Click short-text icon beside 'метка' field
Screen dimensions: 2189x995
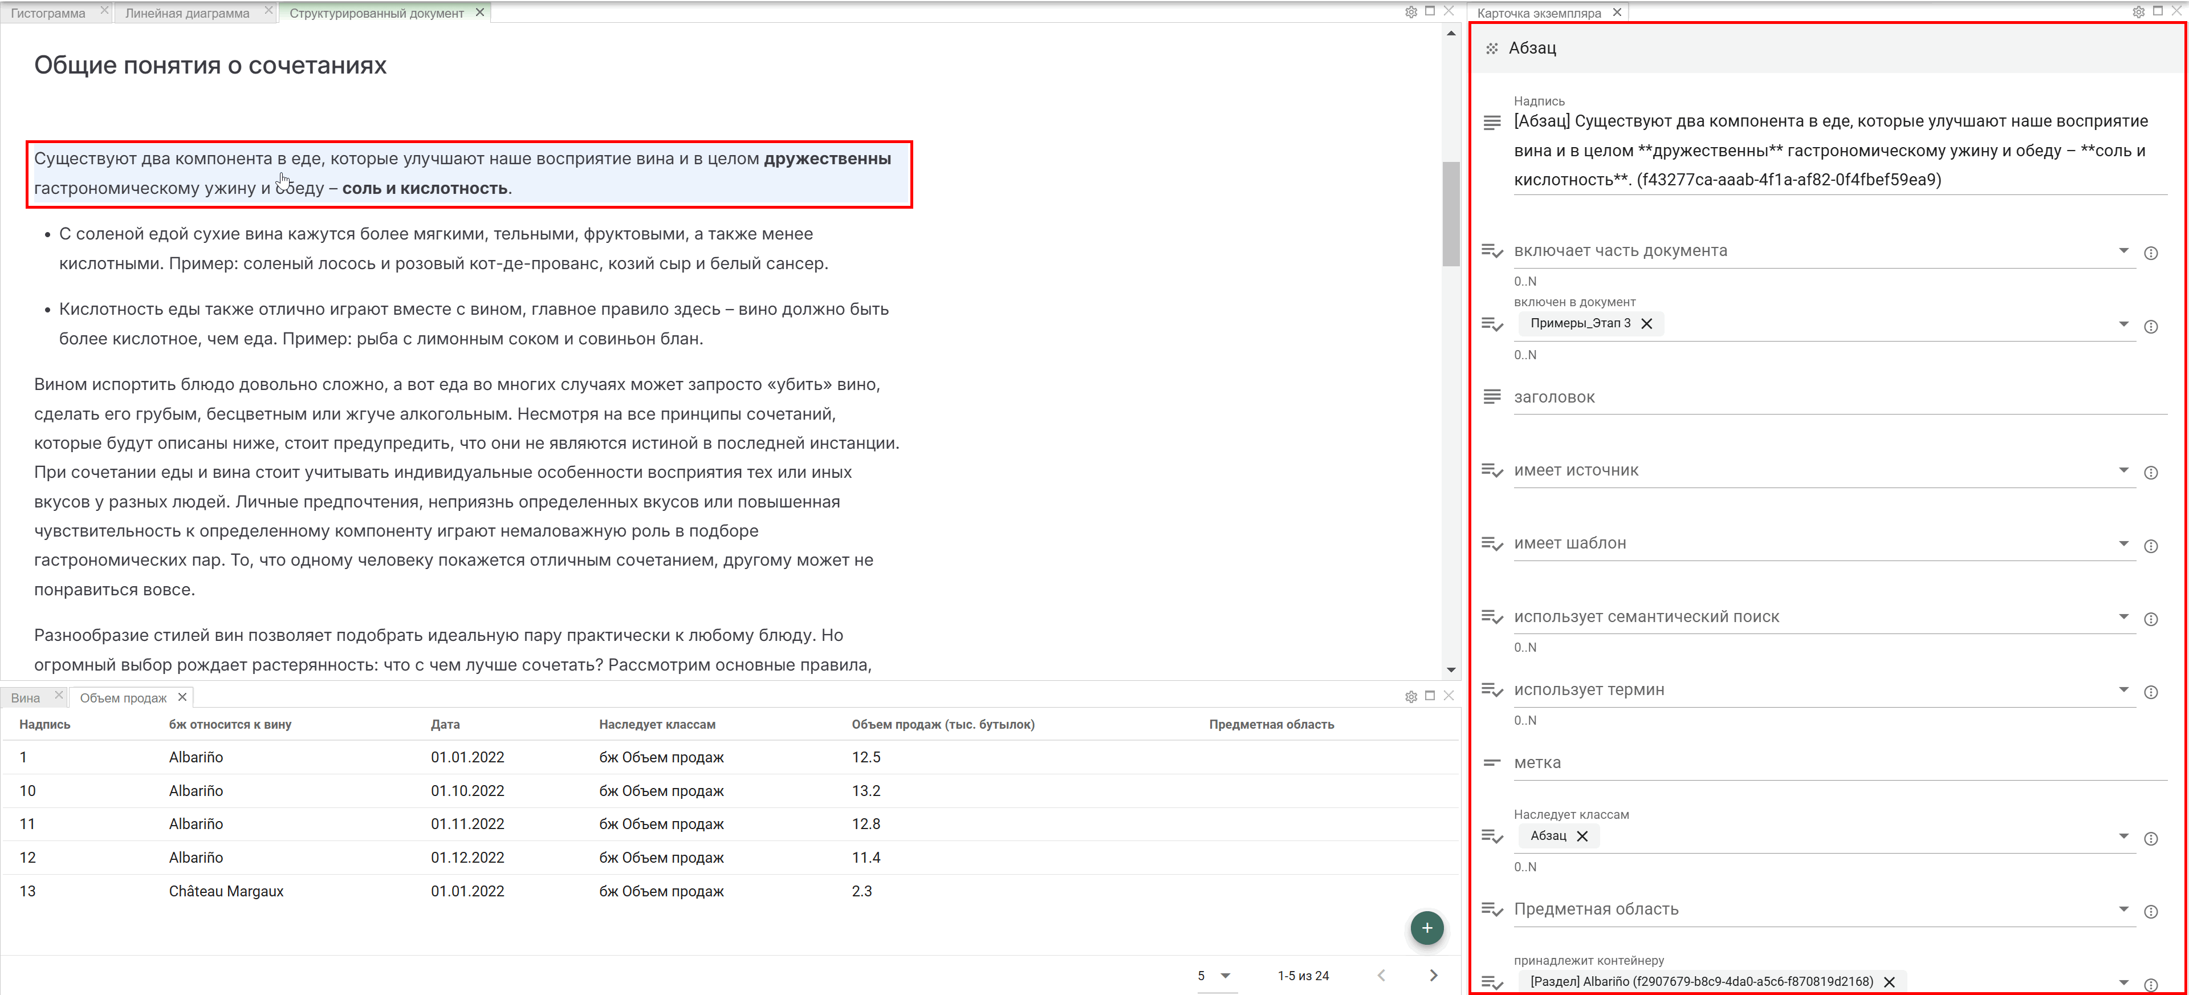tap(1491, 763)
